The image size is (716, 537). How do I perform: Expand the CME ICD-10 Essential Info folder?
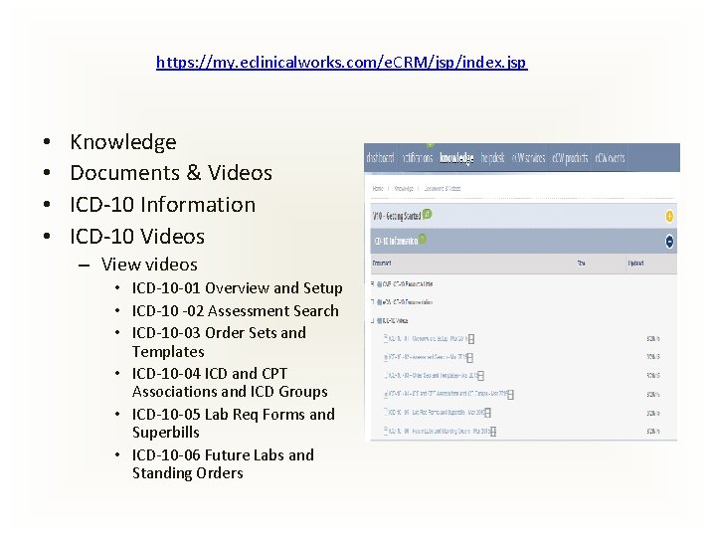click(x=373, y=284)
